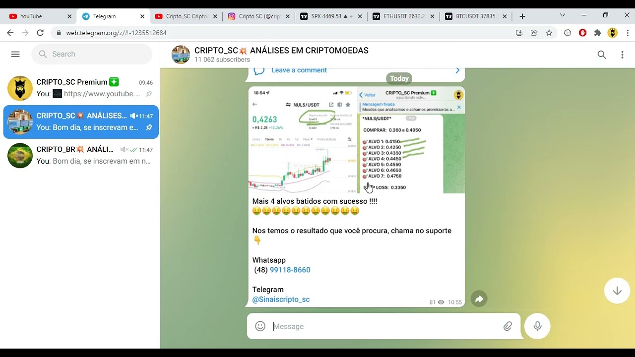635x357 pixels.
Task: Click the Message input field
Action: [x=384, y=326]
